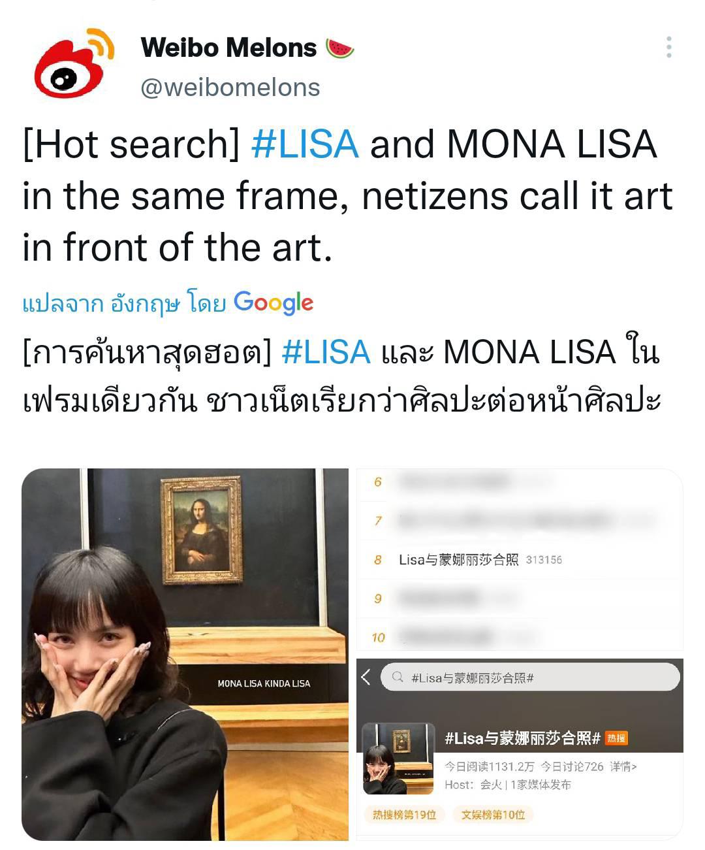Tap the #Lisa与蒙娜丽莎合照# search field
Screen dimensions: 705x850
(529, 678)
